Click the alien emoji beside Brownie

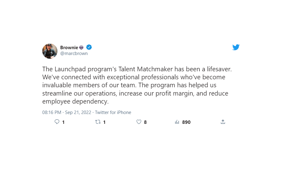(81, 47)
